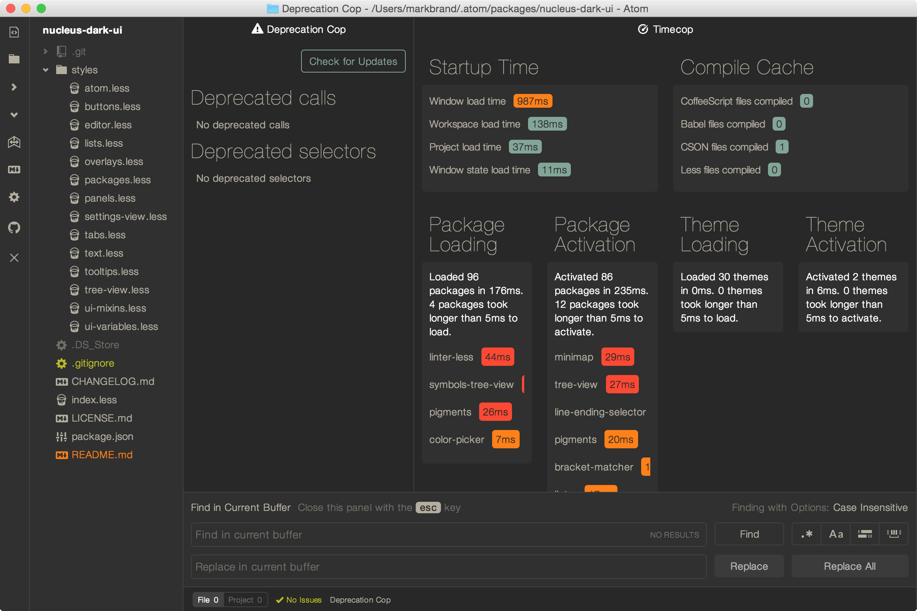Viewport: 917px width, 611px height.
Task: Click the JSON icon beside package.json
Action: pos(62,437)
